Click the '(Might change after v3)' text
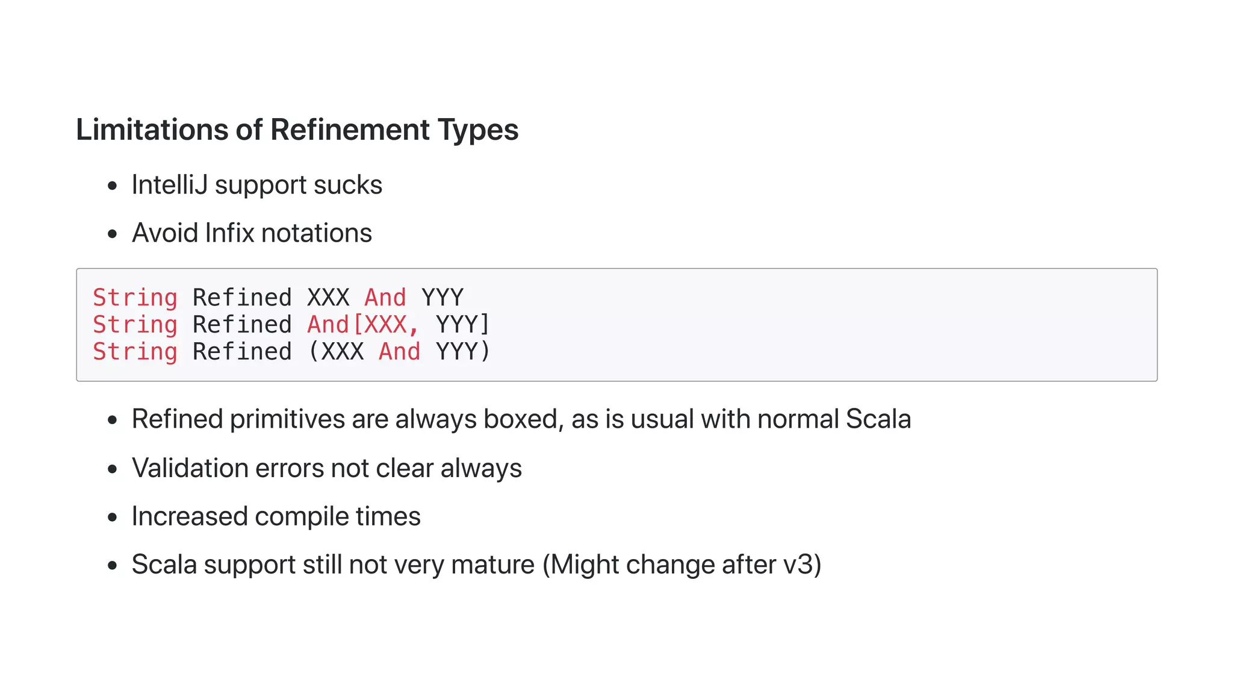The image size is (1233, 694). click(682, 564)
